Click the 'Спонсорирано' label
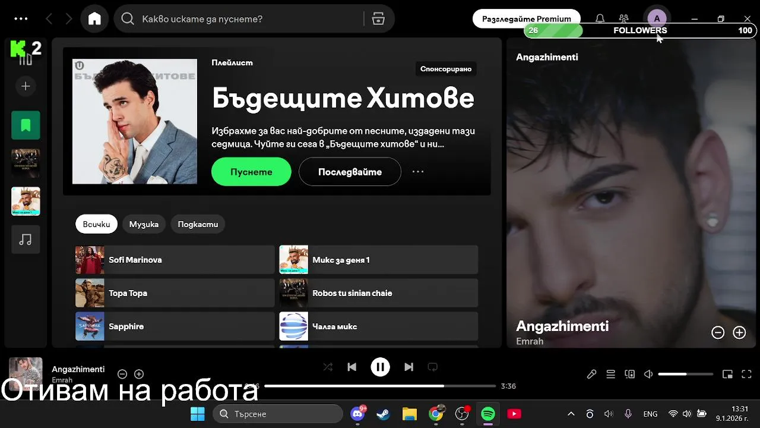760x428 pixels. point(446,69)
